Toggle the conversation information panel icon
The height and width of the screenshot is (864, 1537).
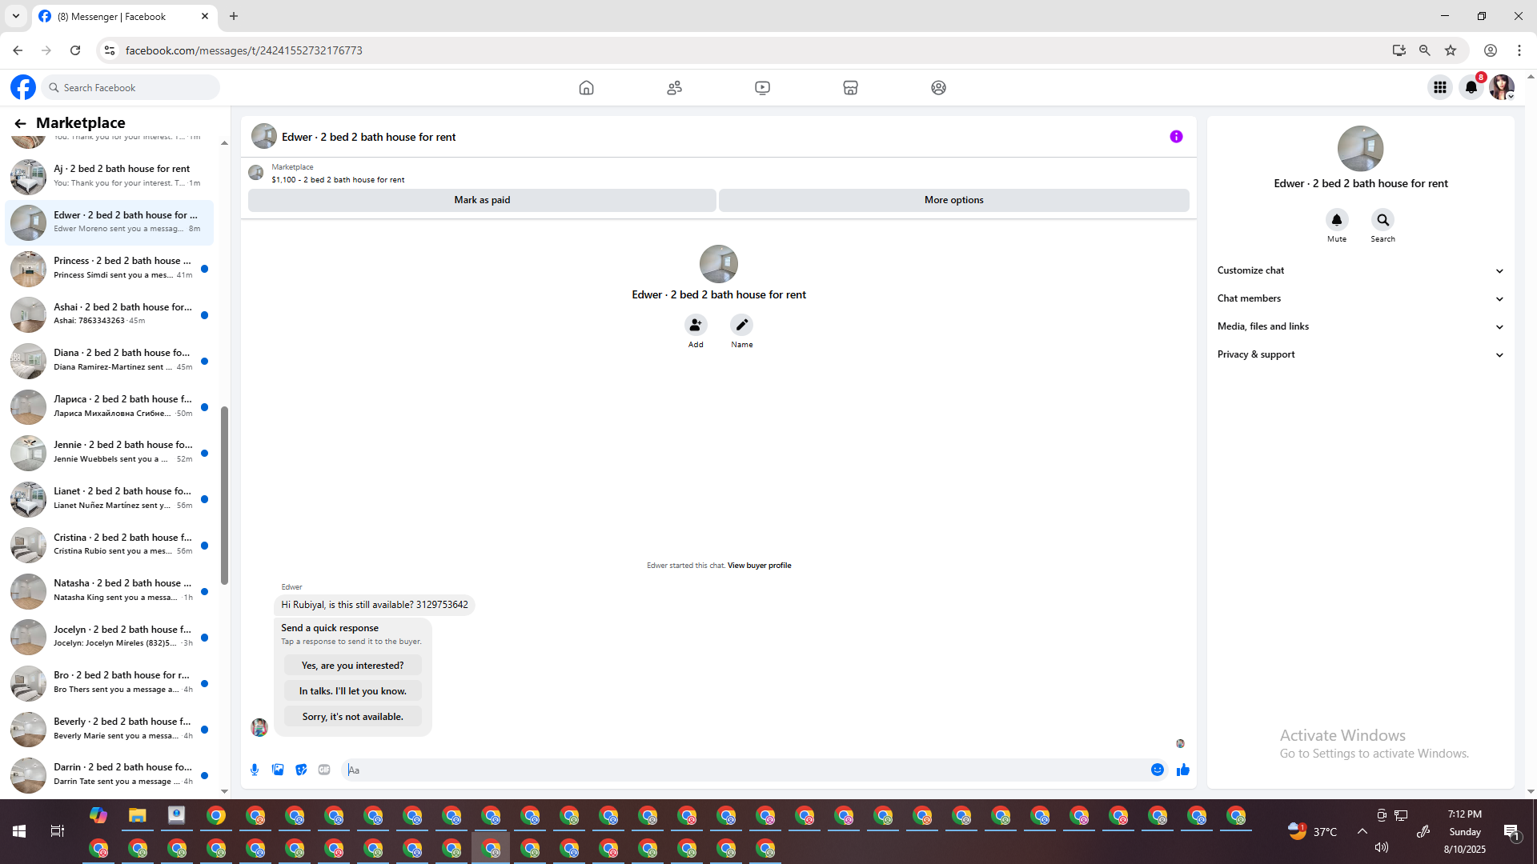[1176, 137]
